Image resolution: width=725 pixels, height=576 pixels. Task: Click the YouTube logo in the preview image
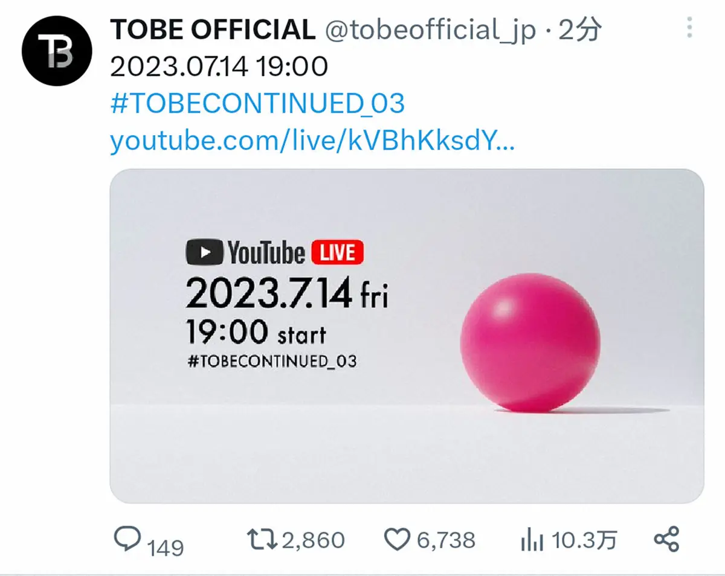pos(245,253)
